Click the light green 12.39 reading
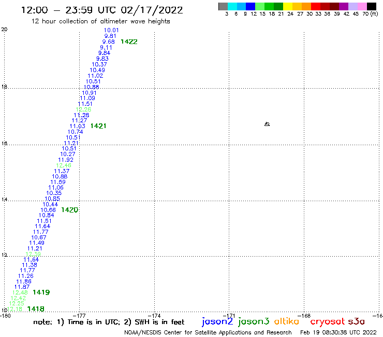 [33, 254]
